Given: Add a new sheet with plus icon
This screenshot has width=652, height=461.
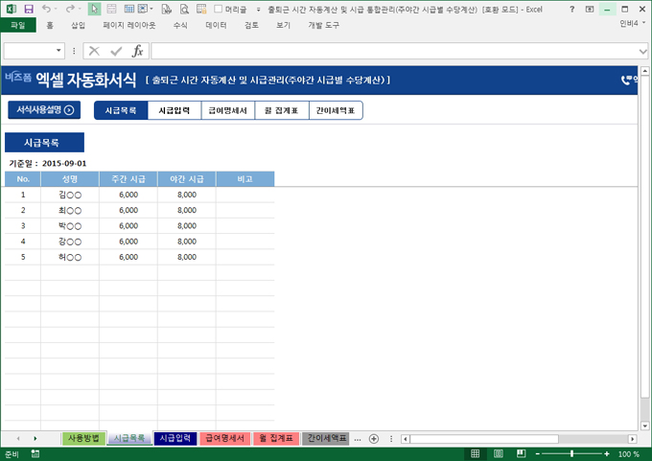Looking at the screenshot, I should (374, 438).
